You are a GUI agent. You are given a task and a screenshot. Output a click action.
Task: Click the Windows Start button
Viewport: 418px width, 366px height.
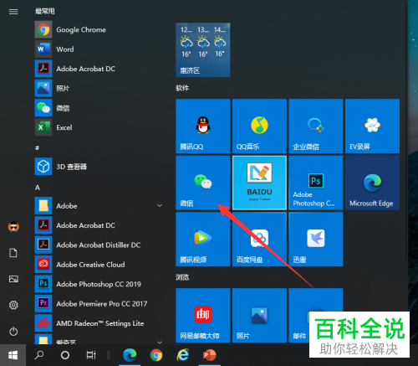[x=13, y=355]
